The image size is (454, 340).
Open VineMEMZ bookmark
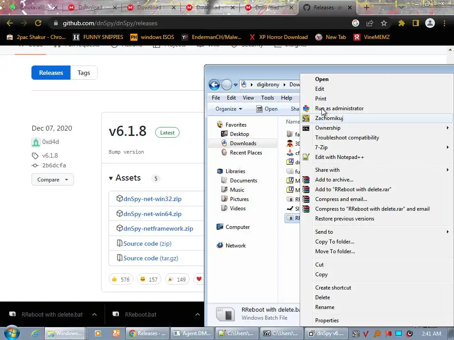pos(372,37)
